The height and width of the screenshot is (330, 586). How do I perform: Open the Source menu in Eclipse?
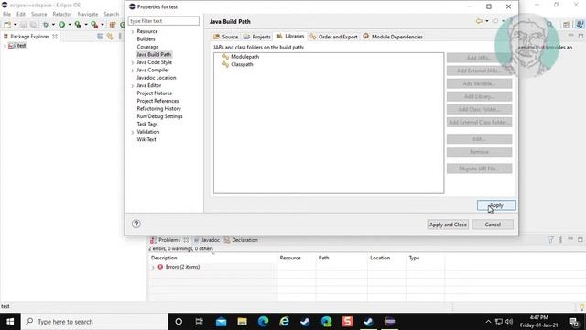[38, 14]
